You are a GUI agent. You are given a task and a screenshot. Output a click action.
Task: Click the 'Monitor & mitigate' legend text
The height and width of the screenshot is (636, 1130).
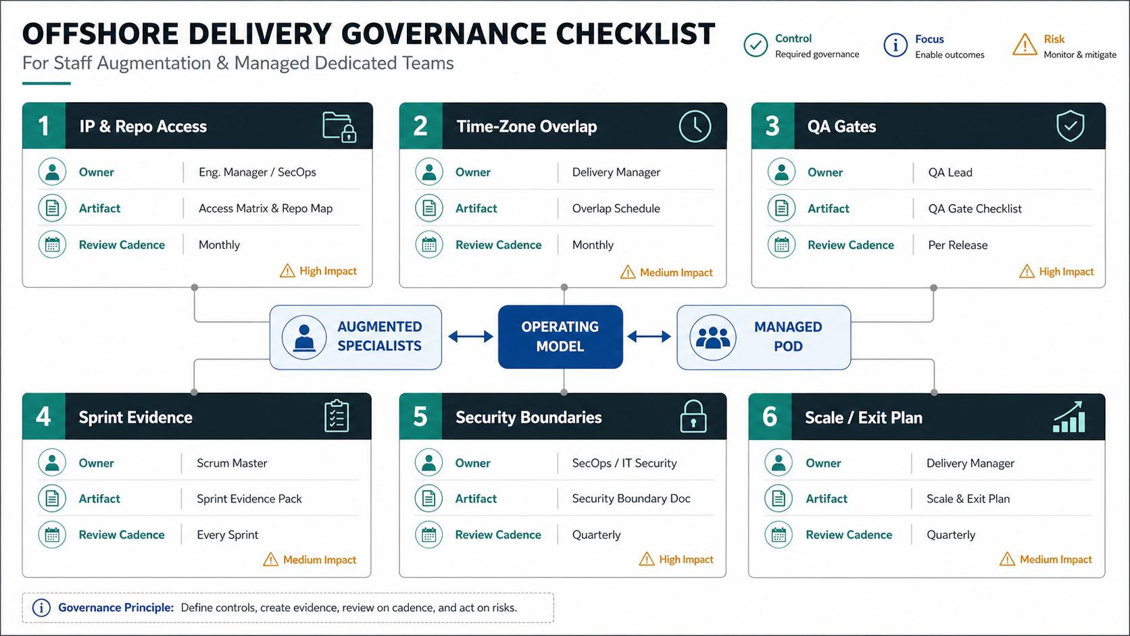pos(1080,55)
